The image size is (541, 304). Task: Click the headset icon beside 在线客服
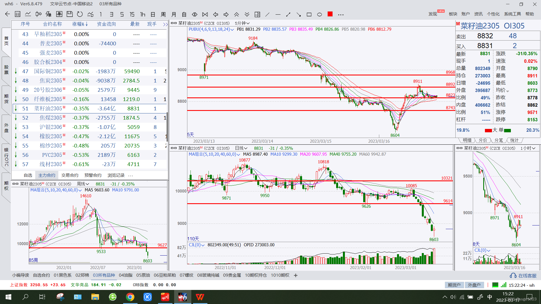(513, 276)
